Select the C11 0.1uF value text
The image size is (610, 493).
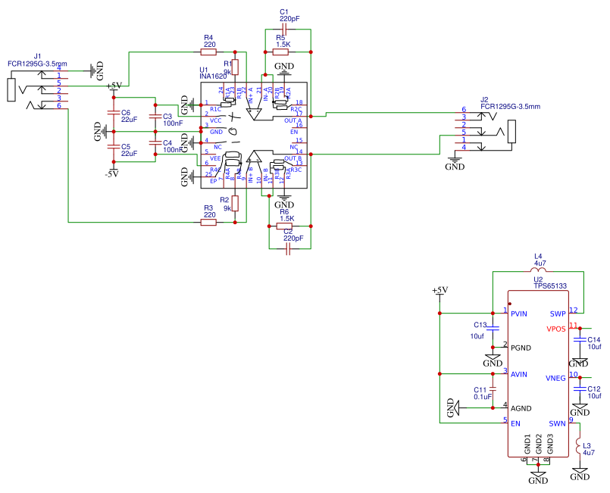click(483, 397)
